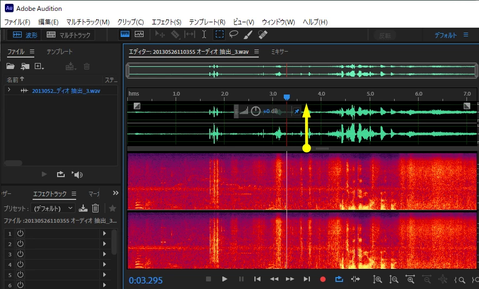Expand the 2013052...抽出_3.wav file entry
Image resolution: width=479 pixels, height=289 pixels.
(9, 90)
